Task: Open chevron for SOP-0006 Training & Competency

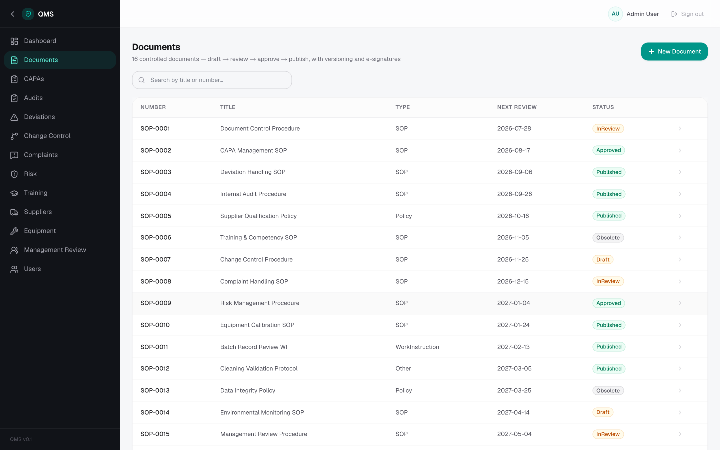Action: click(680, 237)
